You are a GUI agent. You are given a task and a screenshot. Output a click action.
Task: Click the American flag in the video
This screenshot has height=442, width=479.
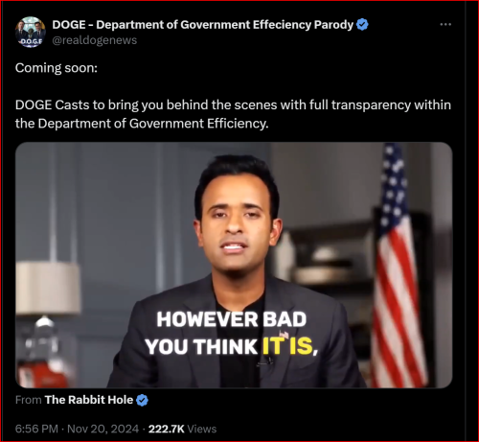(x=399, y=266)
